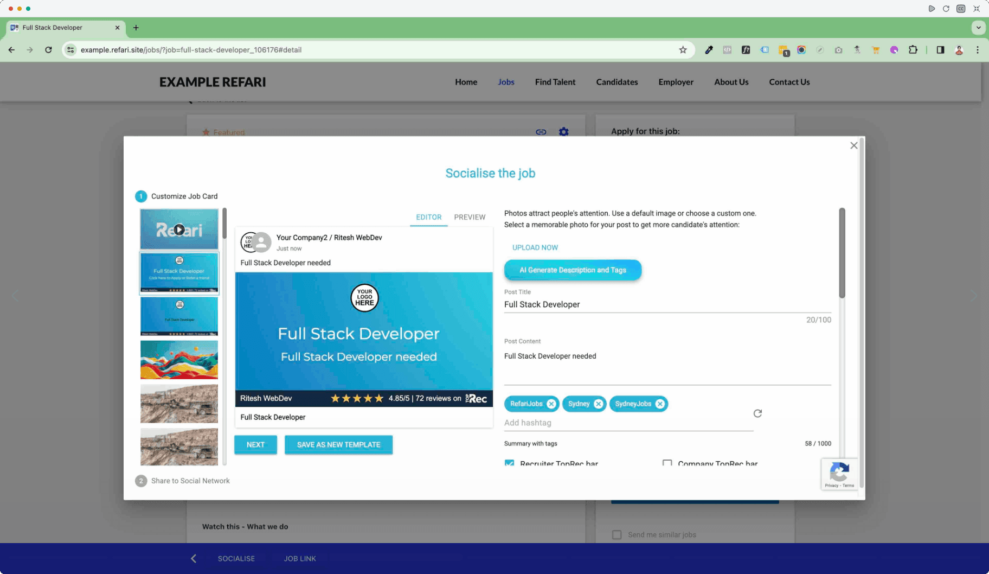Play the Refari video thumbnail

tap(179, 229)
